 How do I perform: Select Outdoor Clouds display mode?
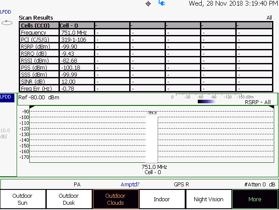pos(116,199)
